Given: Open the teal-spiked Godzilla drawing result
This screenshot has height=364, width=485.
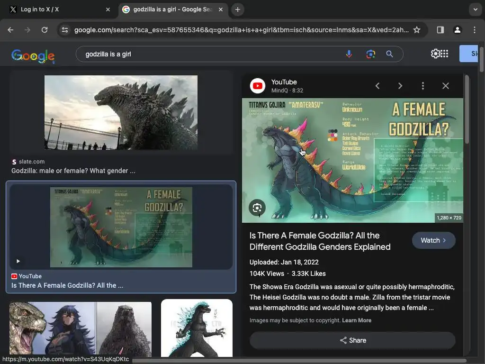Looking at the screenshot, I should [x=197, y=328].
